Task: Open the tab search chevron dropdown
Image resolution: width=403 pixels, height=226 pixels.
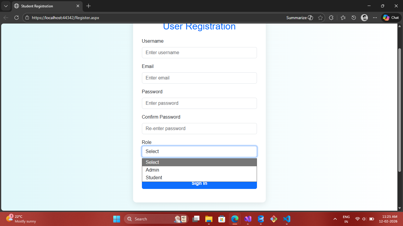Action: [6, 6]
